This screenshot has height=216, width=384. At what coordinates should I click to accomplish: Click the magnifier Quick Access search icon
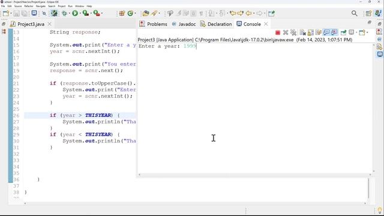pos(355,13)
